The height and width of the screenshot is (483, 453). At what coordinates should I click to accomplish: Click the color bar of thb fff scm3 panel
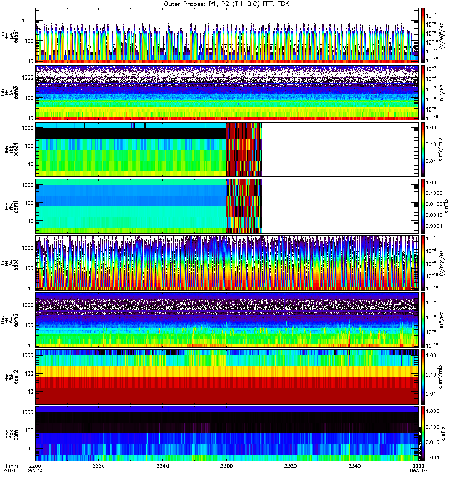423,92
